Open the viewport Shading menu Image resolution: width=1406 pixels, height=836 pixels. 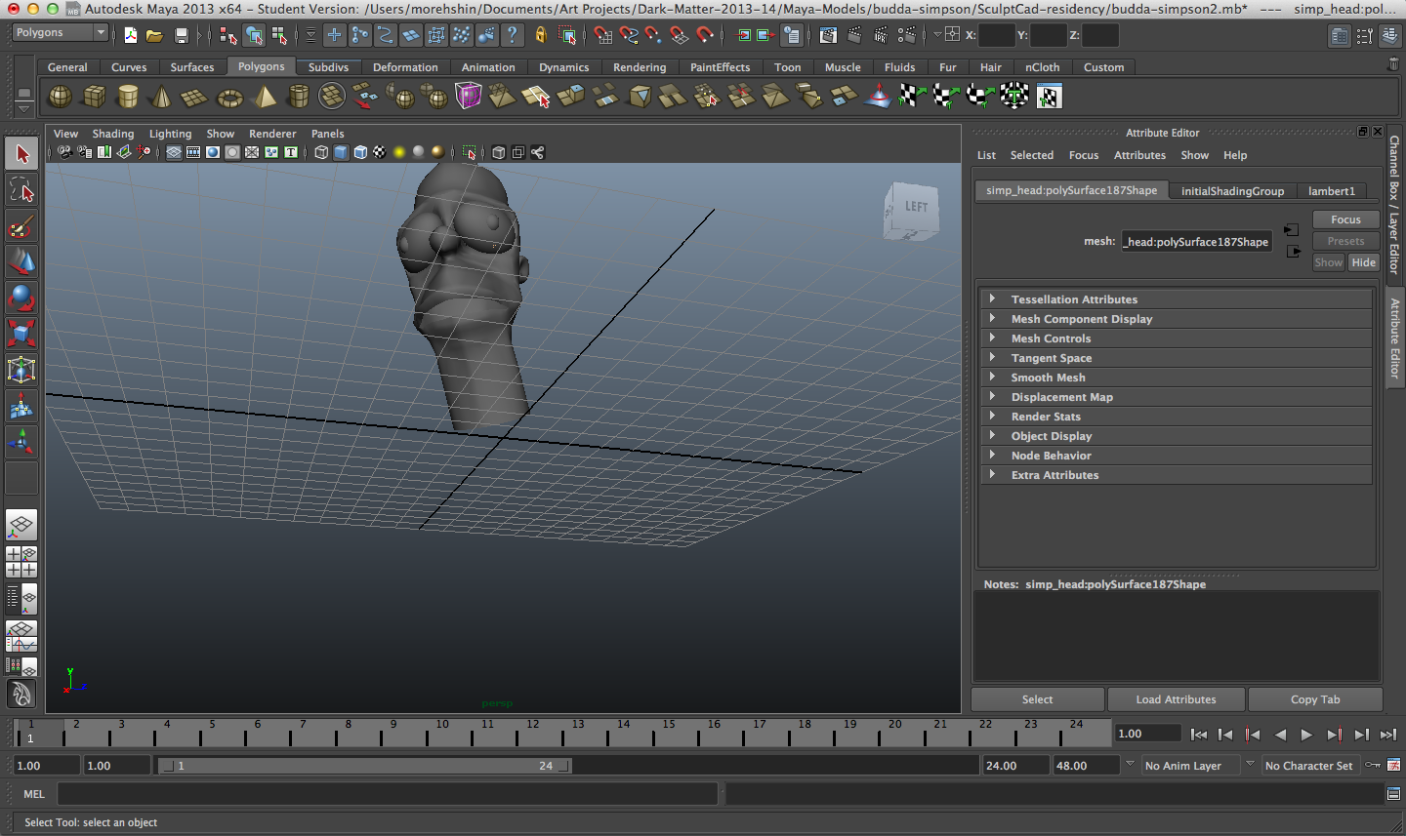(x=113, y=134)
